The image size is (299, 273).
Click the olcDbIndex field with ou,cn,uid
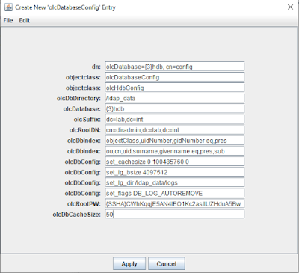coord(174,151)
